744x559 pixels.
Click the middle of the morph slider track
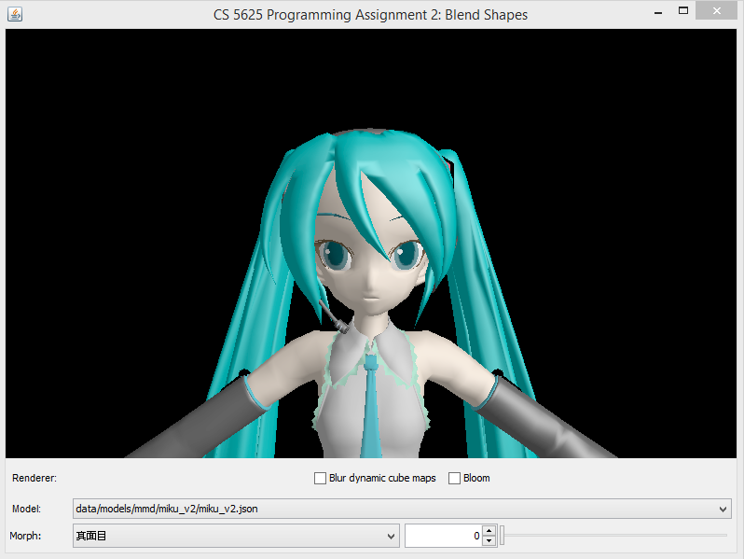[x=615, y=535]
